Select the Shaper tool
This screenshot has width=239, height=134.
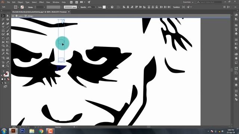point(3,35)
